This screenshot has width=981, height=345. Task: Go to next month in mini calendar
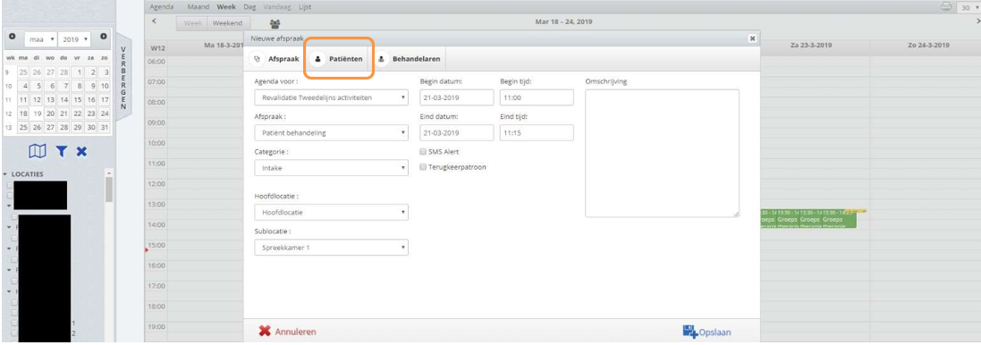pyautogui.click(x=103, y=37)
